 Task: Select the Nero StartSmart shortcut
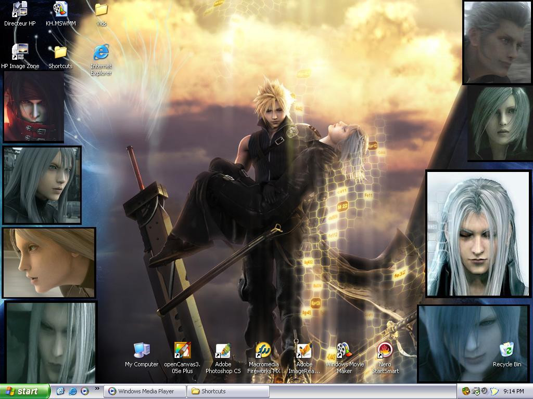click(x=385, y=358)
